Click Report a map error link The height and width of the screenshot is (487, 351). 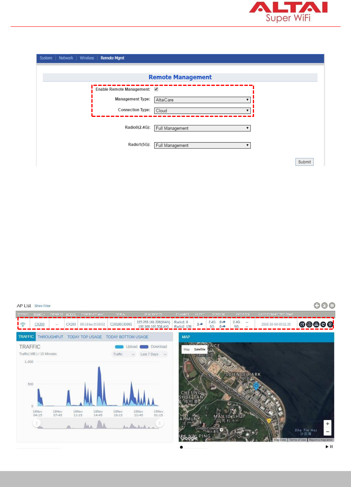(321, 440)
